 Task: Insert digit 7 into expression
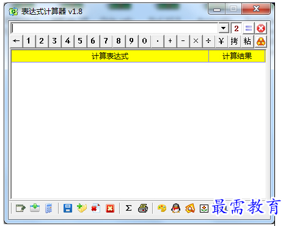[x=106, y=41]
